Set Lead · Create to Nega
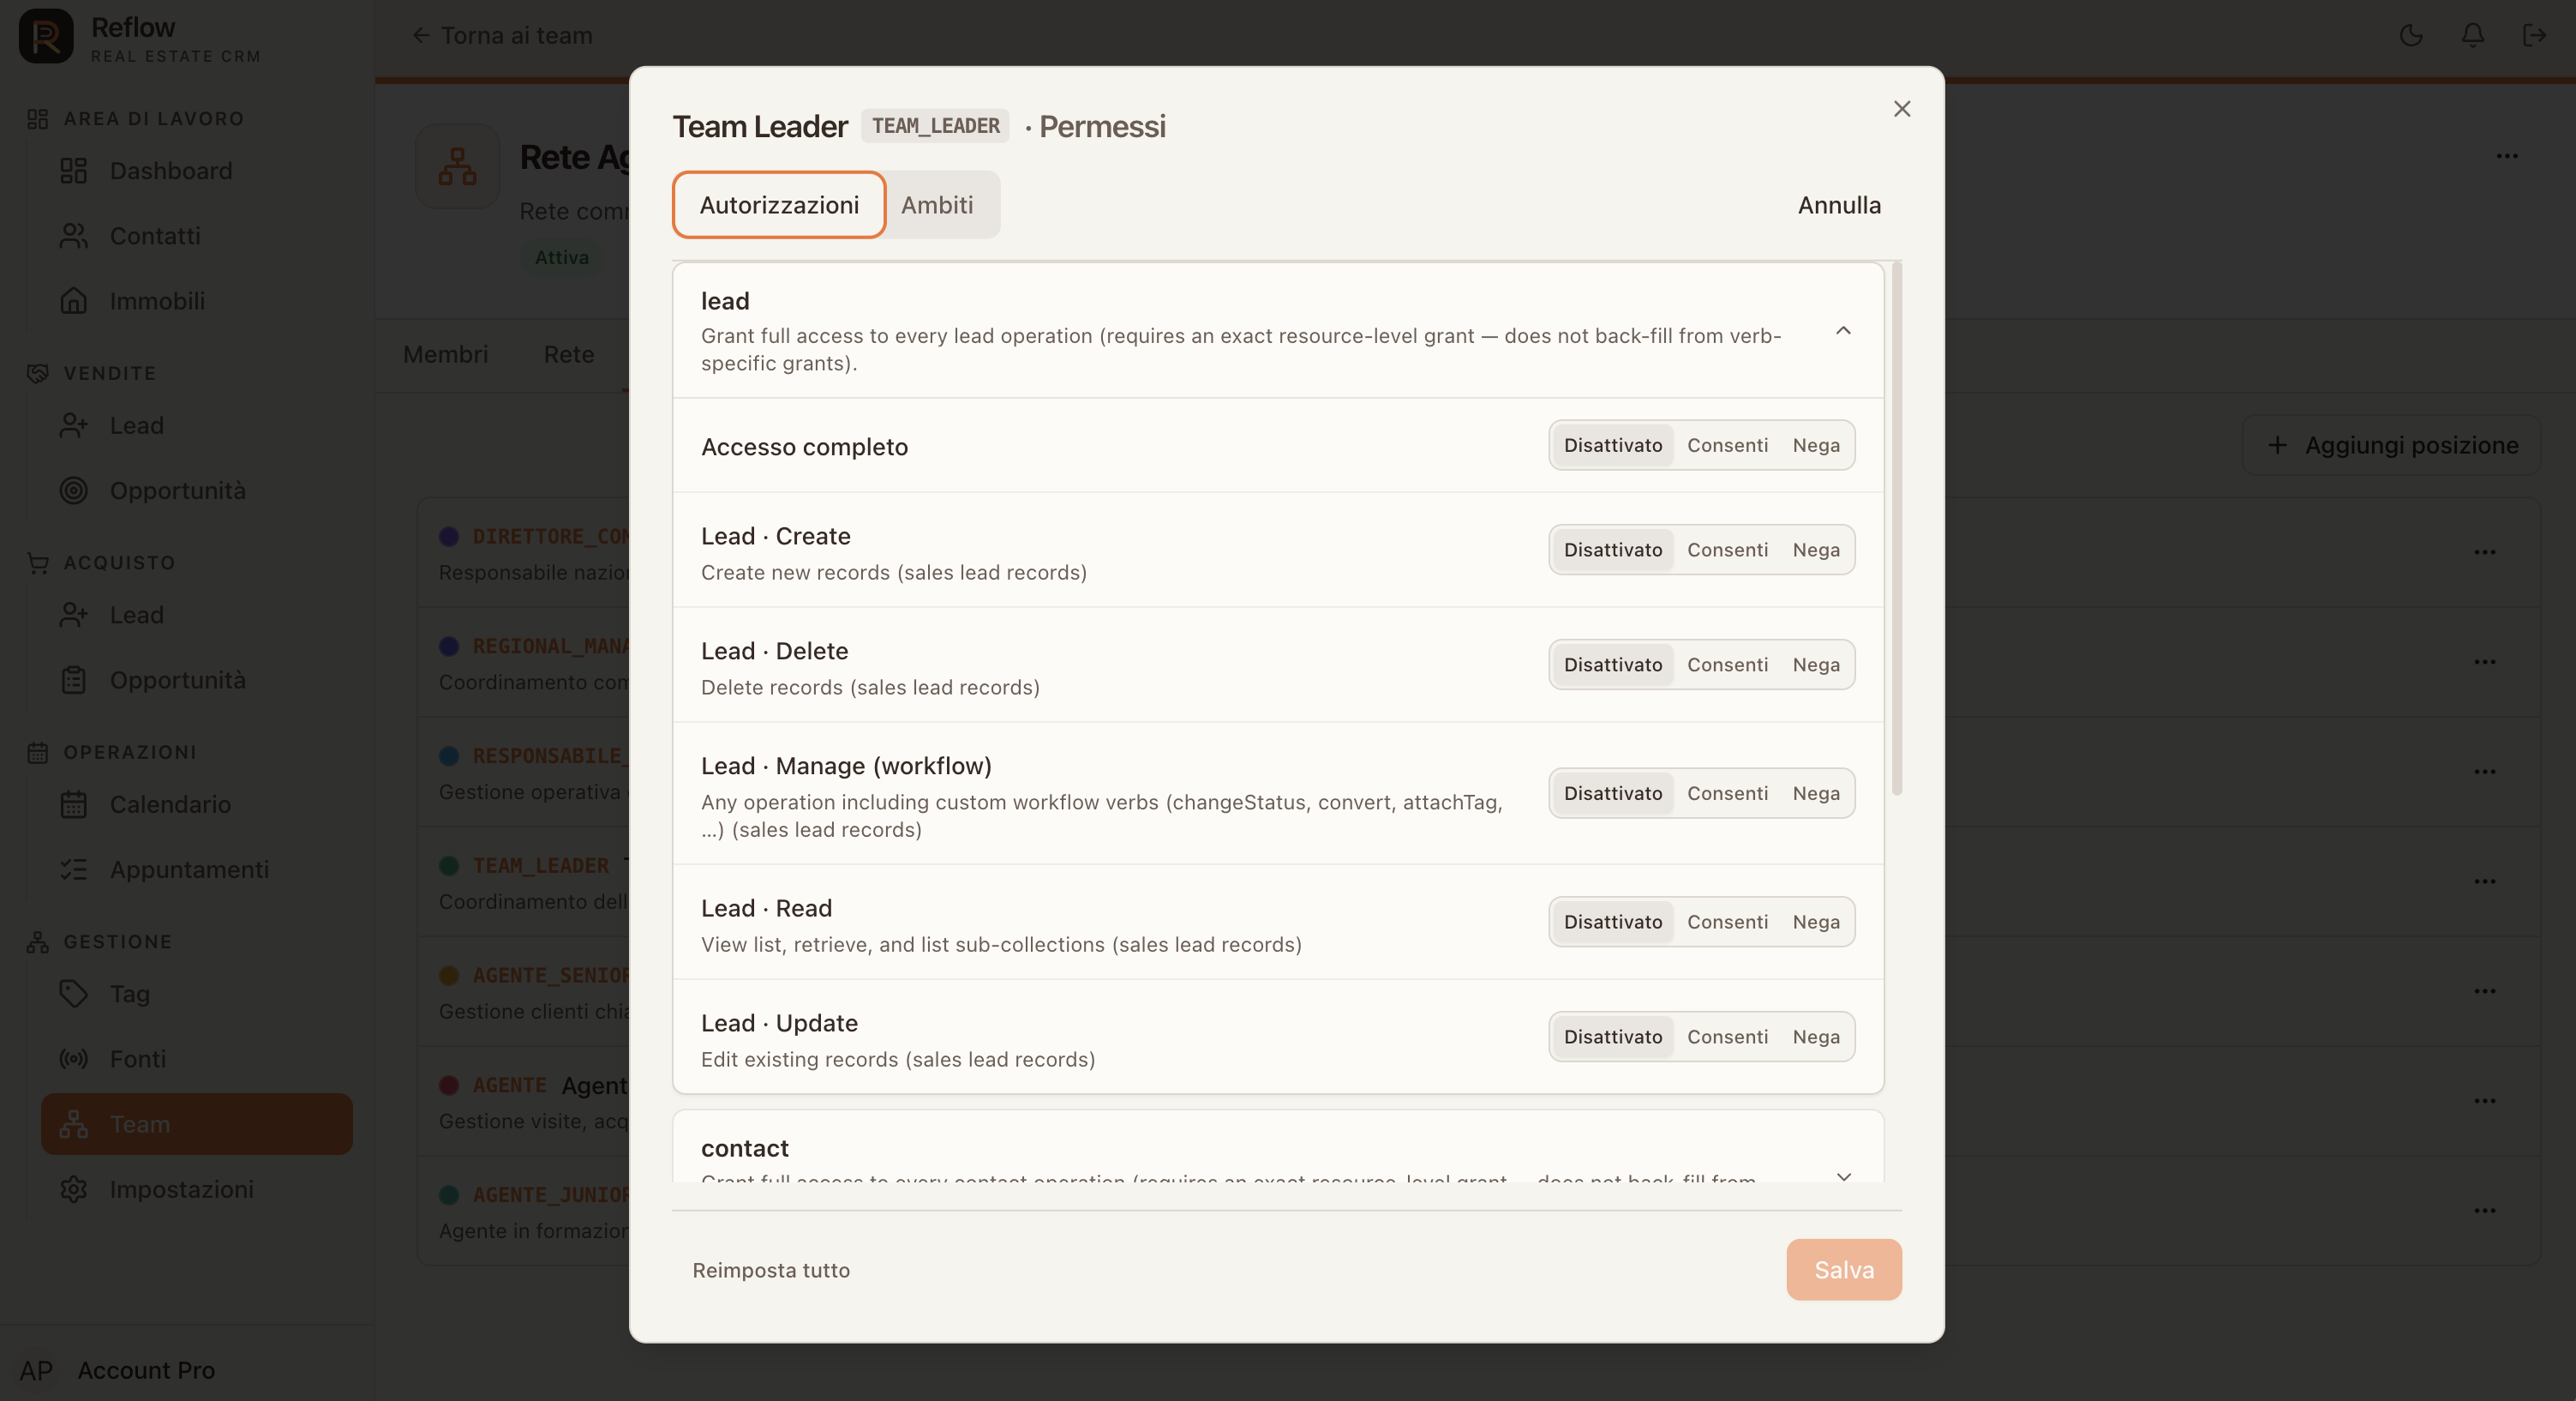This screenshot has height=1401, width=2576. click(x=1815, y=550)
